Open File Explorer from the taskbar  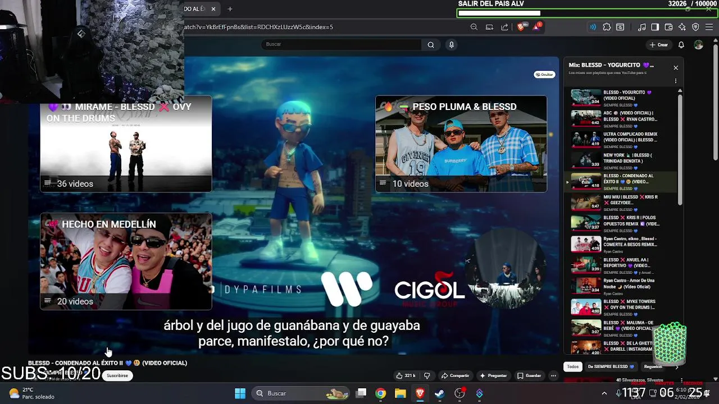point(400,393)
